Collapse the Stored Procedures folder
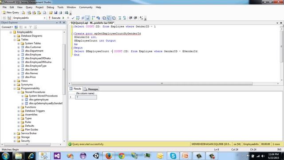The image size is (284, 160). [x=19, y=92]
